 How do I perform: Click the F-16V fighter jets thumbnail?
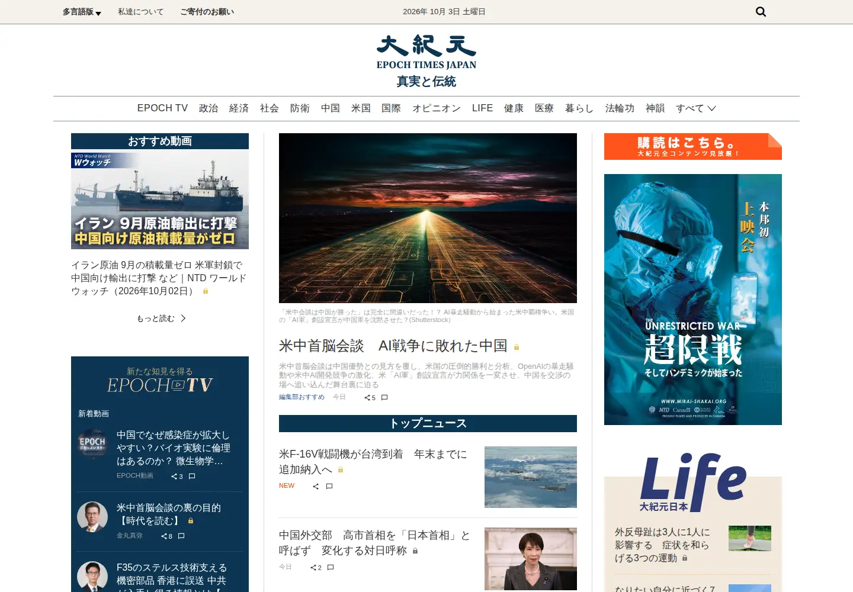click(x=531, y=477)
